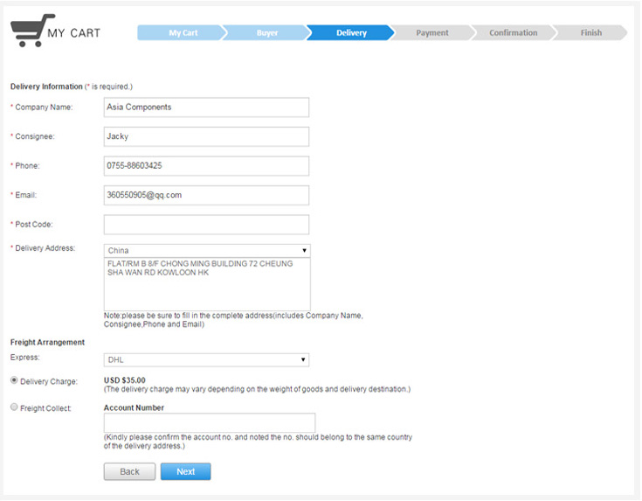Screen dimensions: 642x501
Task: Select the Email input field
Action: 206,195
